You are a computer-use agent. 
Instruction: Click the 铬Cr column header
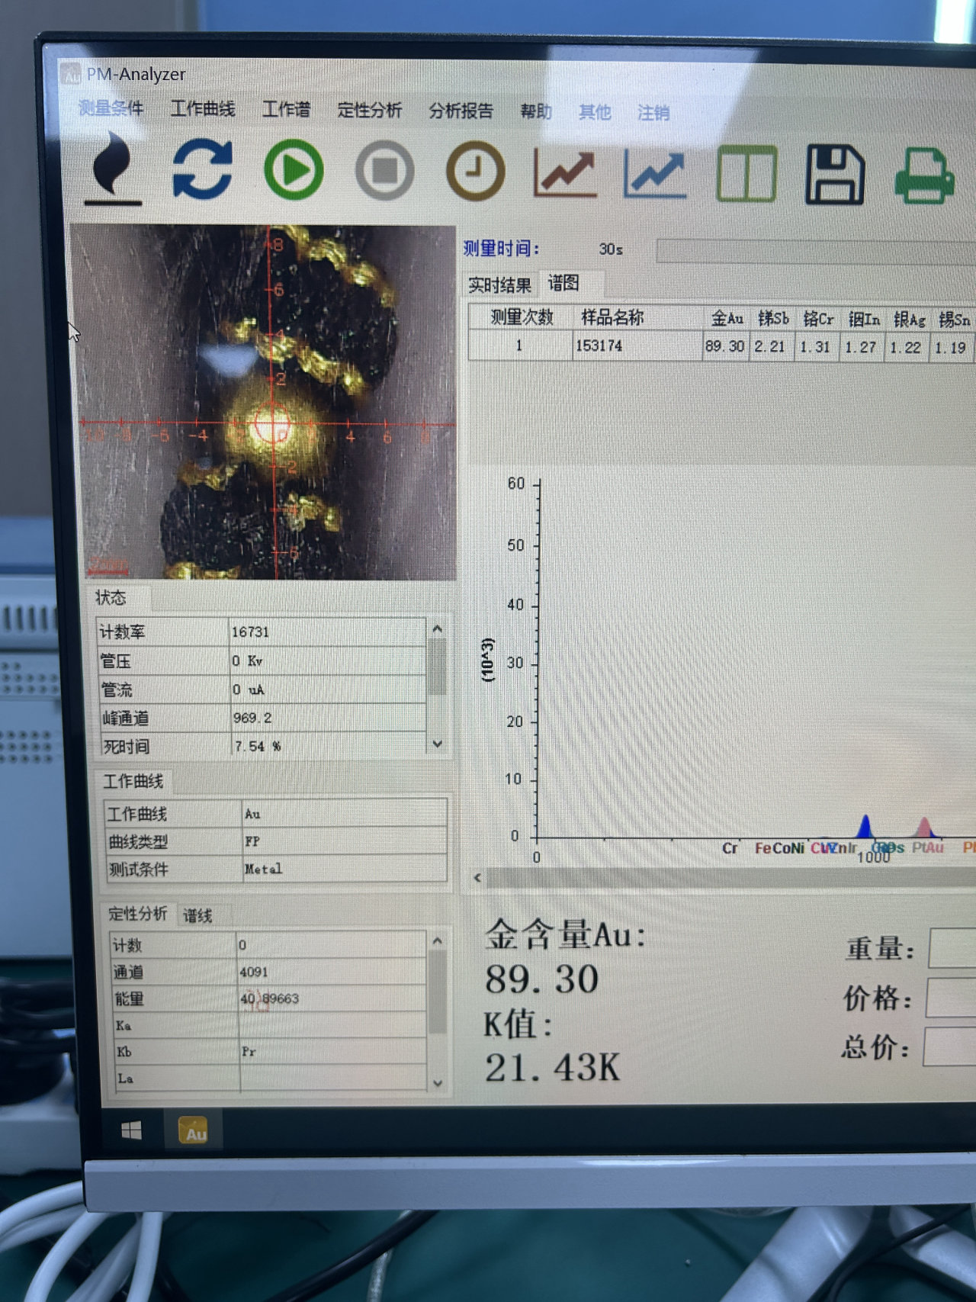tap(817, 320)
